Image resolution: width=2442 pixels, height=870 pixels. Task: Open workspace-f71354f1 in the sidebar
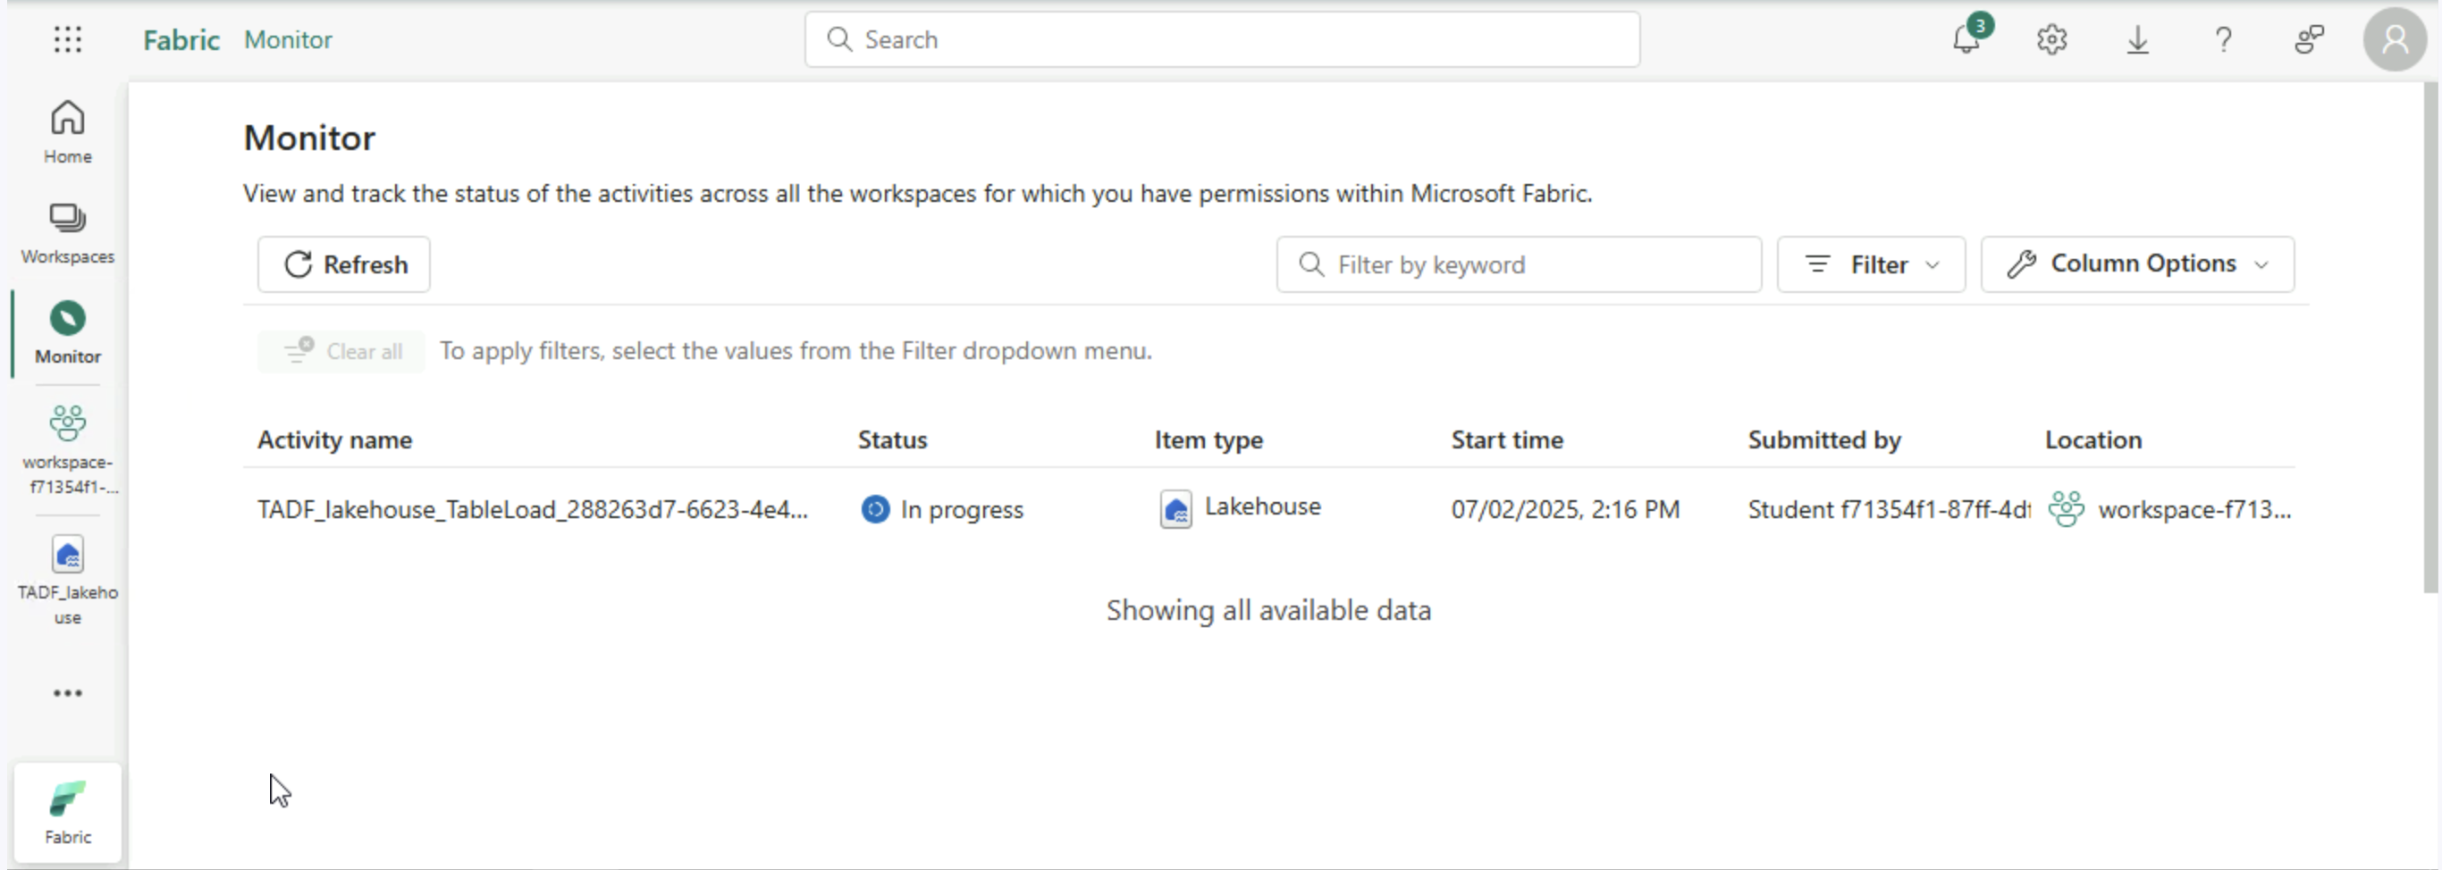[x=67, y=450]
